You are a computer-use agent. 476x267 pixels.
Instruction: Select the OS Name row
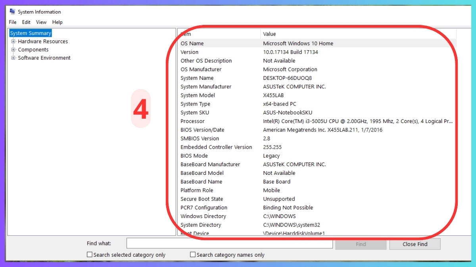(317, 44)
